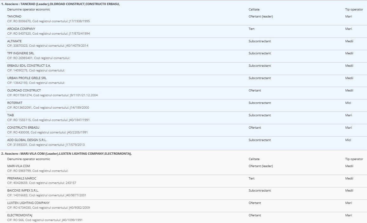Select the OLDROAD CONSTRUCT operator name
Image resolution: width=367 pixels, height=223 pixels.
coord(24,91)
